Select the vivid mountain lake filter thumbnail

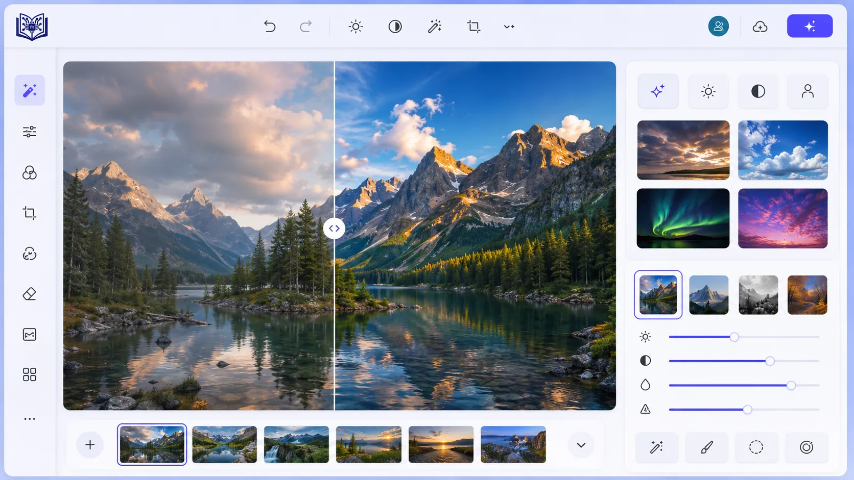click(658, 295)
